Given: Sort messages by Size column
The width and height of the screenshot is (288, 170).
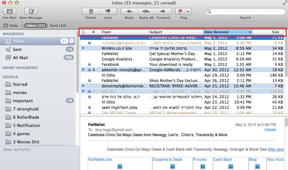Looking at the screenshot, I should 268,32.
